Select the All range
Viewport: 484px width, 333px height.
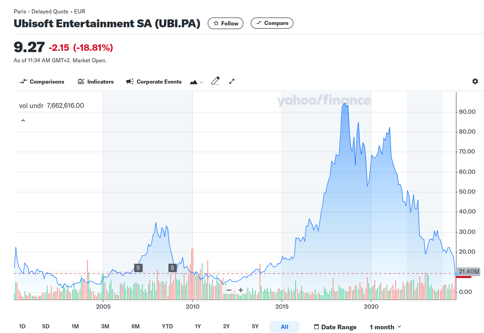pyautogui.click(x=285, y=327)
